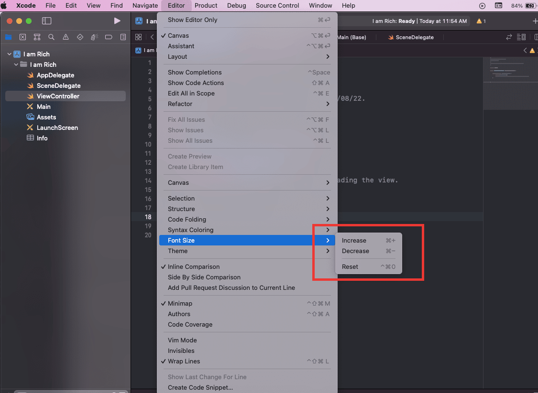Toggle Wrap Lines off

pyautogui.click(x=184, y=361)
